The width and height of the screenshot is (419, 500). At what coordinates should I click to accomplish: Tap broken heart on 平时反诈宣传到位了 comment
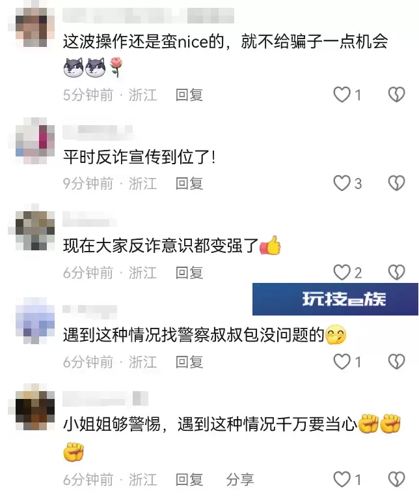pos(396,183)
